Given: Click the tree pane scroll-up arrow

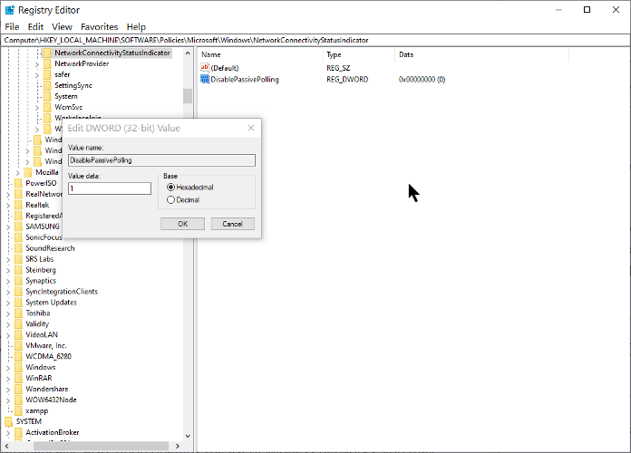Looking at the screenshot, I should click(x=188, y=53).
